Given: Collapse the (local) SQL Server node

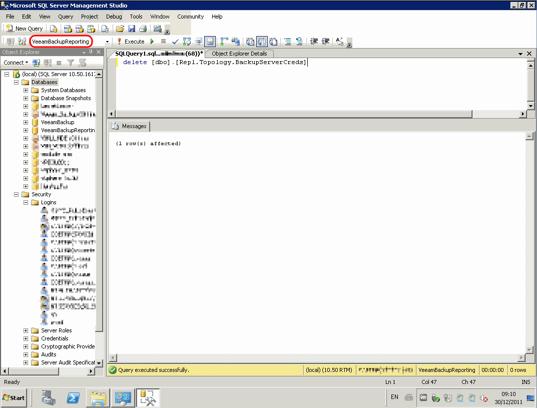Looking at the screenshot, I should pyautogui.click(x=7, y=74).
